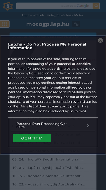Open India Buddh International list entry
The width and height of the screenshot is (106, 190).
(x=48, y=159)
